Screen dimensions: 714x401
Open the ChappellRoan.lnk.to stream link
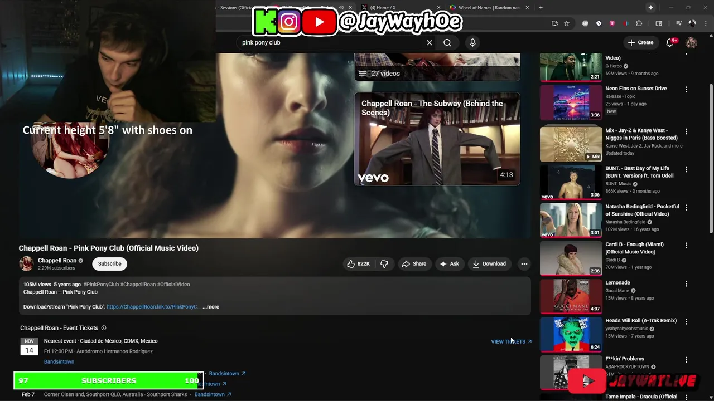tap(152, 307)
